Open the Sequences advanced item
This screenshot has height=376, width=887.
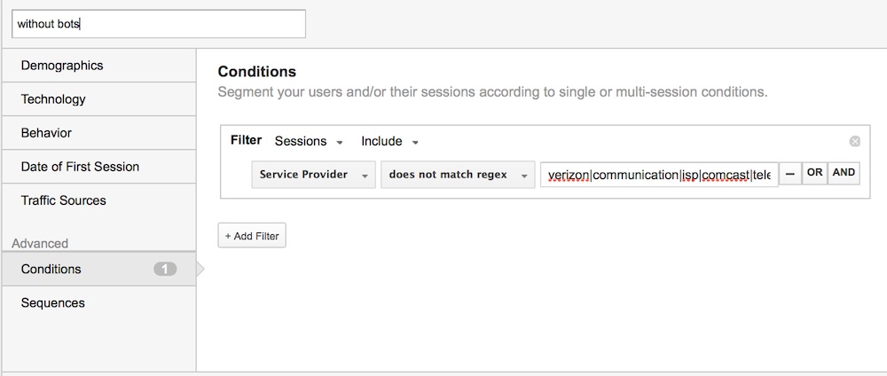pyautogui.click(x=99, y=303)
